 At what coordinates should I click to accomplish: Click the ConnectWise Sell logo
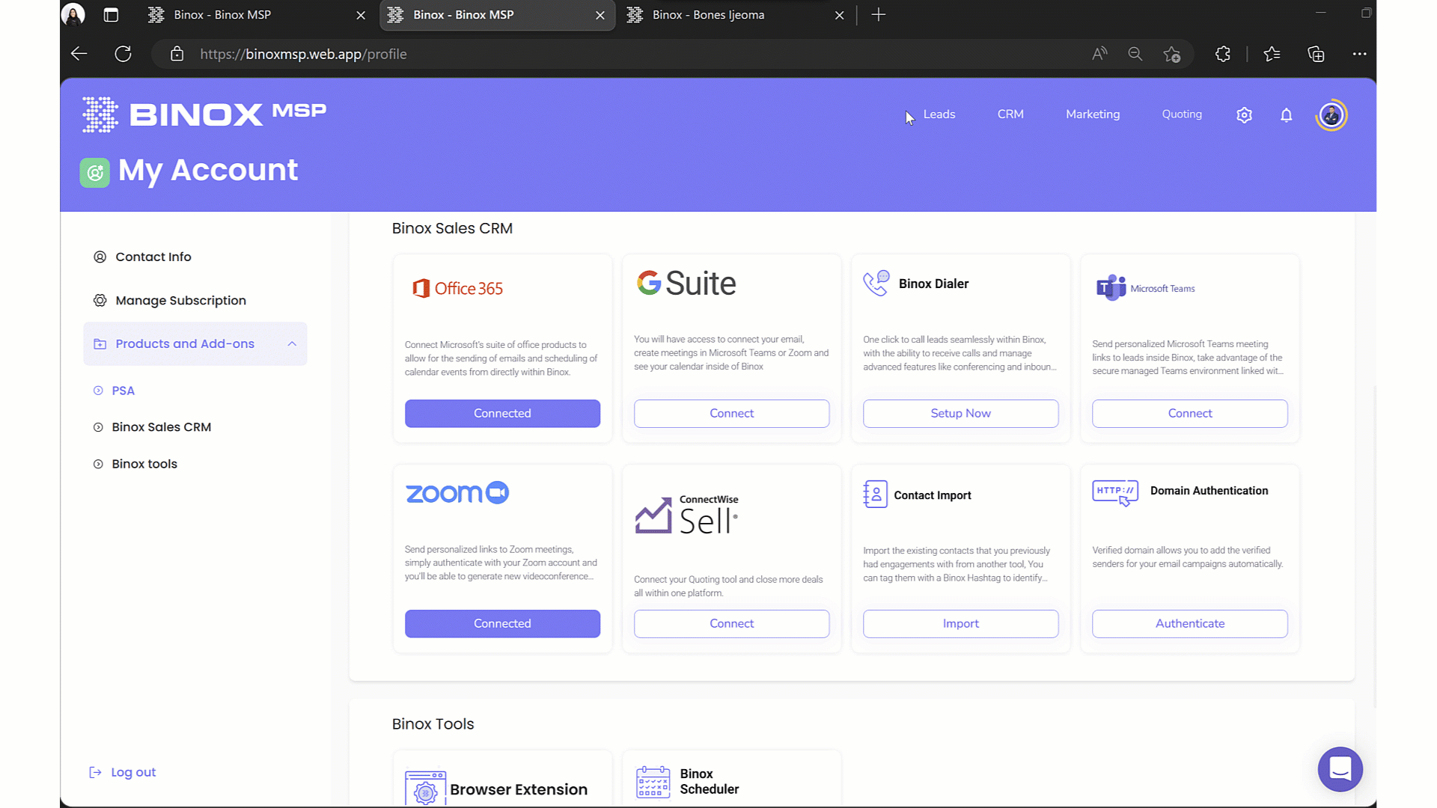click(x=686, y=515)
